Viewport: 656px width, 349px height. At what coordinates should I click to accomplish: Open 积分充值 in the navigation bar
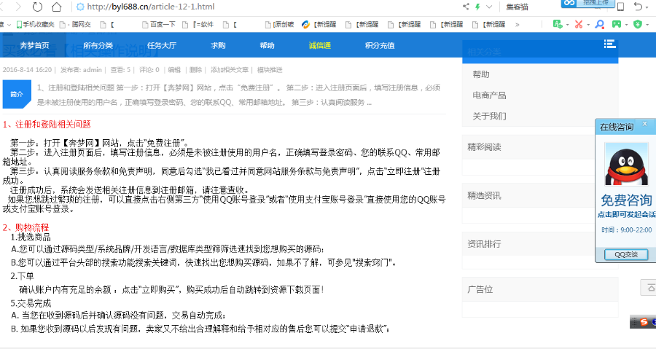[x=380, y=45]
